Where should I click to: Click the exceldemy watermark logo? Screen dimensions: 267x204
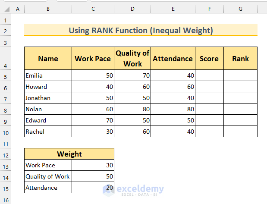133,189
